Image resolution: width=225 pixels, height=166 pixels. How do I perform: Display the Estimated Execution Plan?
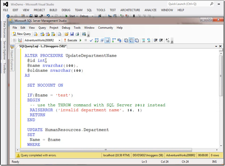point(97,41)
